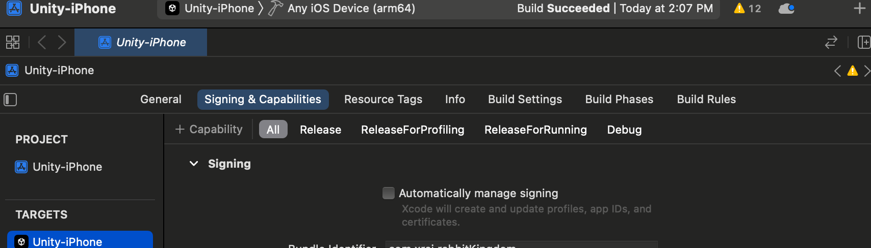This screenshot has height=248, width=871.
Task: Click Unity-iPhone in the jump bar
Action: tap(50, 70)
